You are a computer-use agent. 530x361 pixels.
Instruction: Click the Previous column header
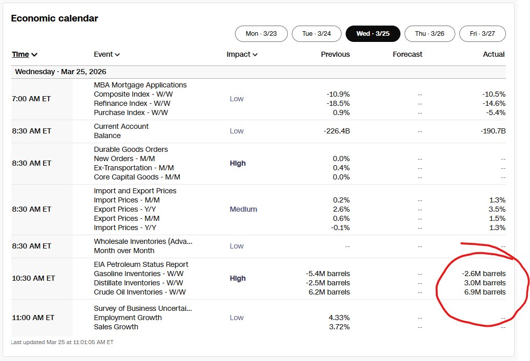click(x=335, y=54)
